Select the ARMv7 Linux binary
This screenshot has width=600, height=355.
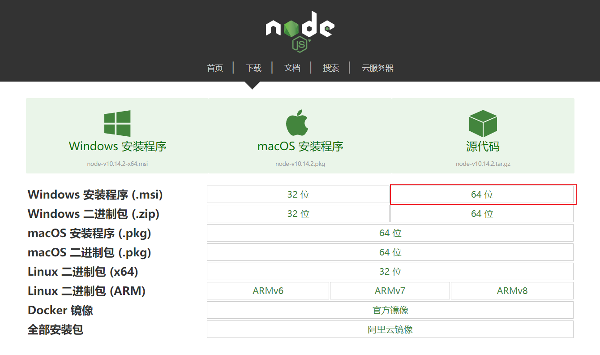point(390,291)
